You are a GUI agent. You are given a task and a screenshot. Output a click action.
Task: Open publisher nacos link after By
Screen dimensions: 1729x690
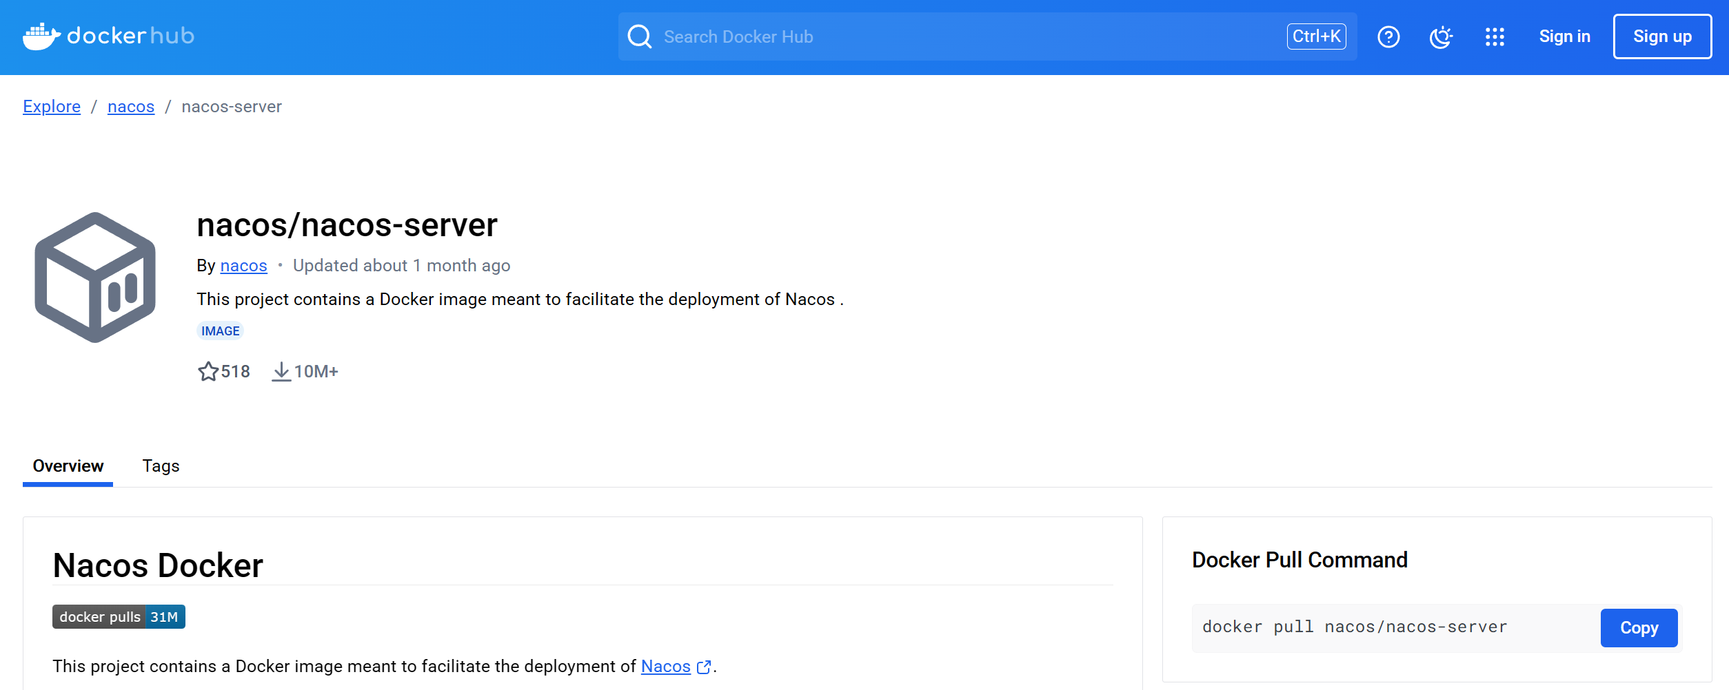(243, 266)
